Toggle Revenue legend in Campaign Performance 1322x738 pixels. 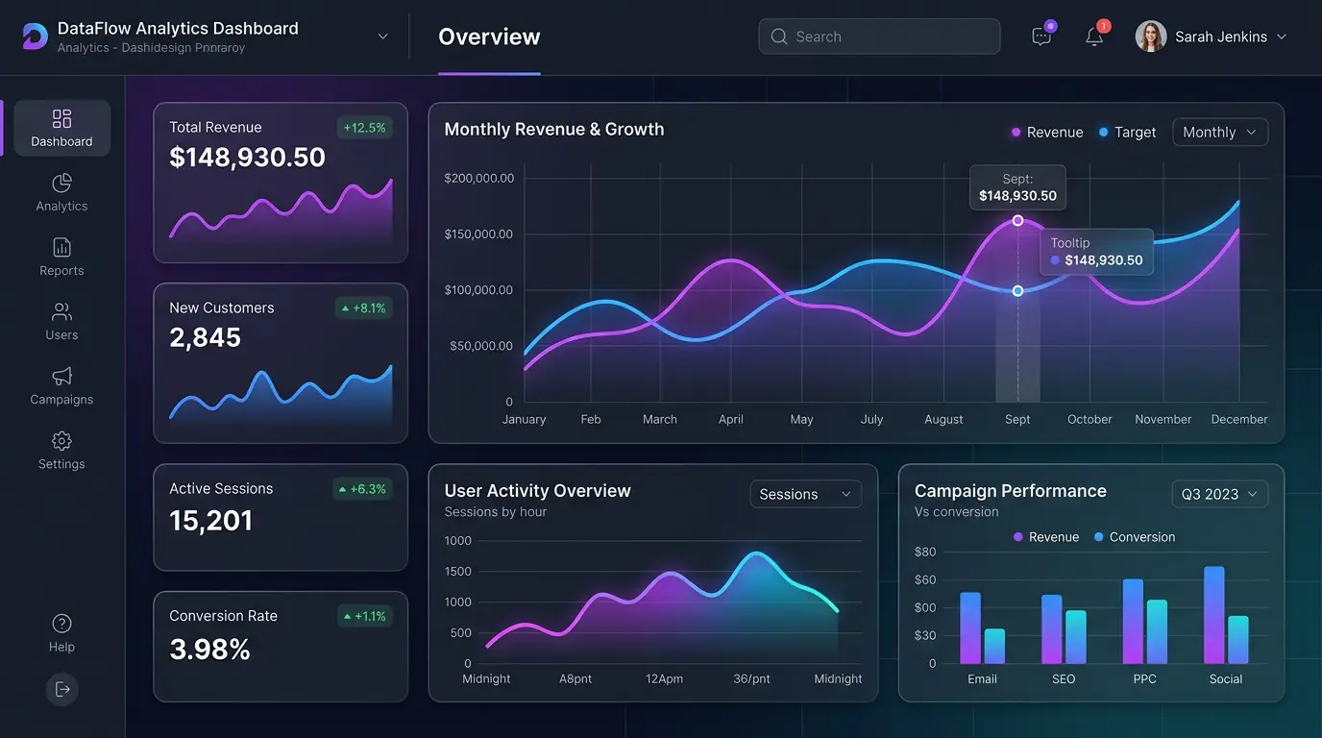tap(1046, 537)
